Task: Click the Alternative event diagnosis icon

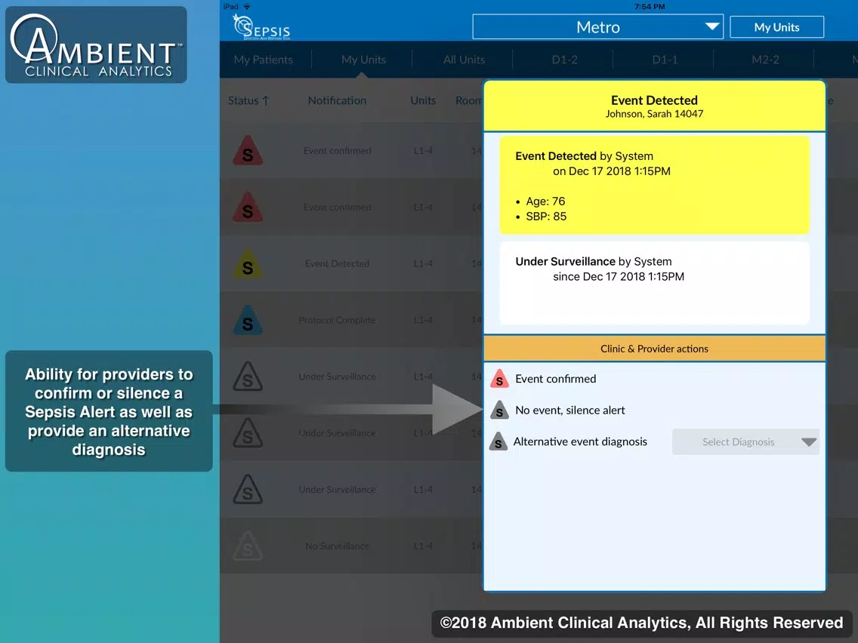Action: pos(498,441)
